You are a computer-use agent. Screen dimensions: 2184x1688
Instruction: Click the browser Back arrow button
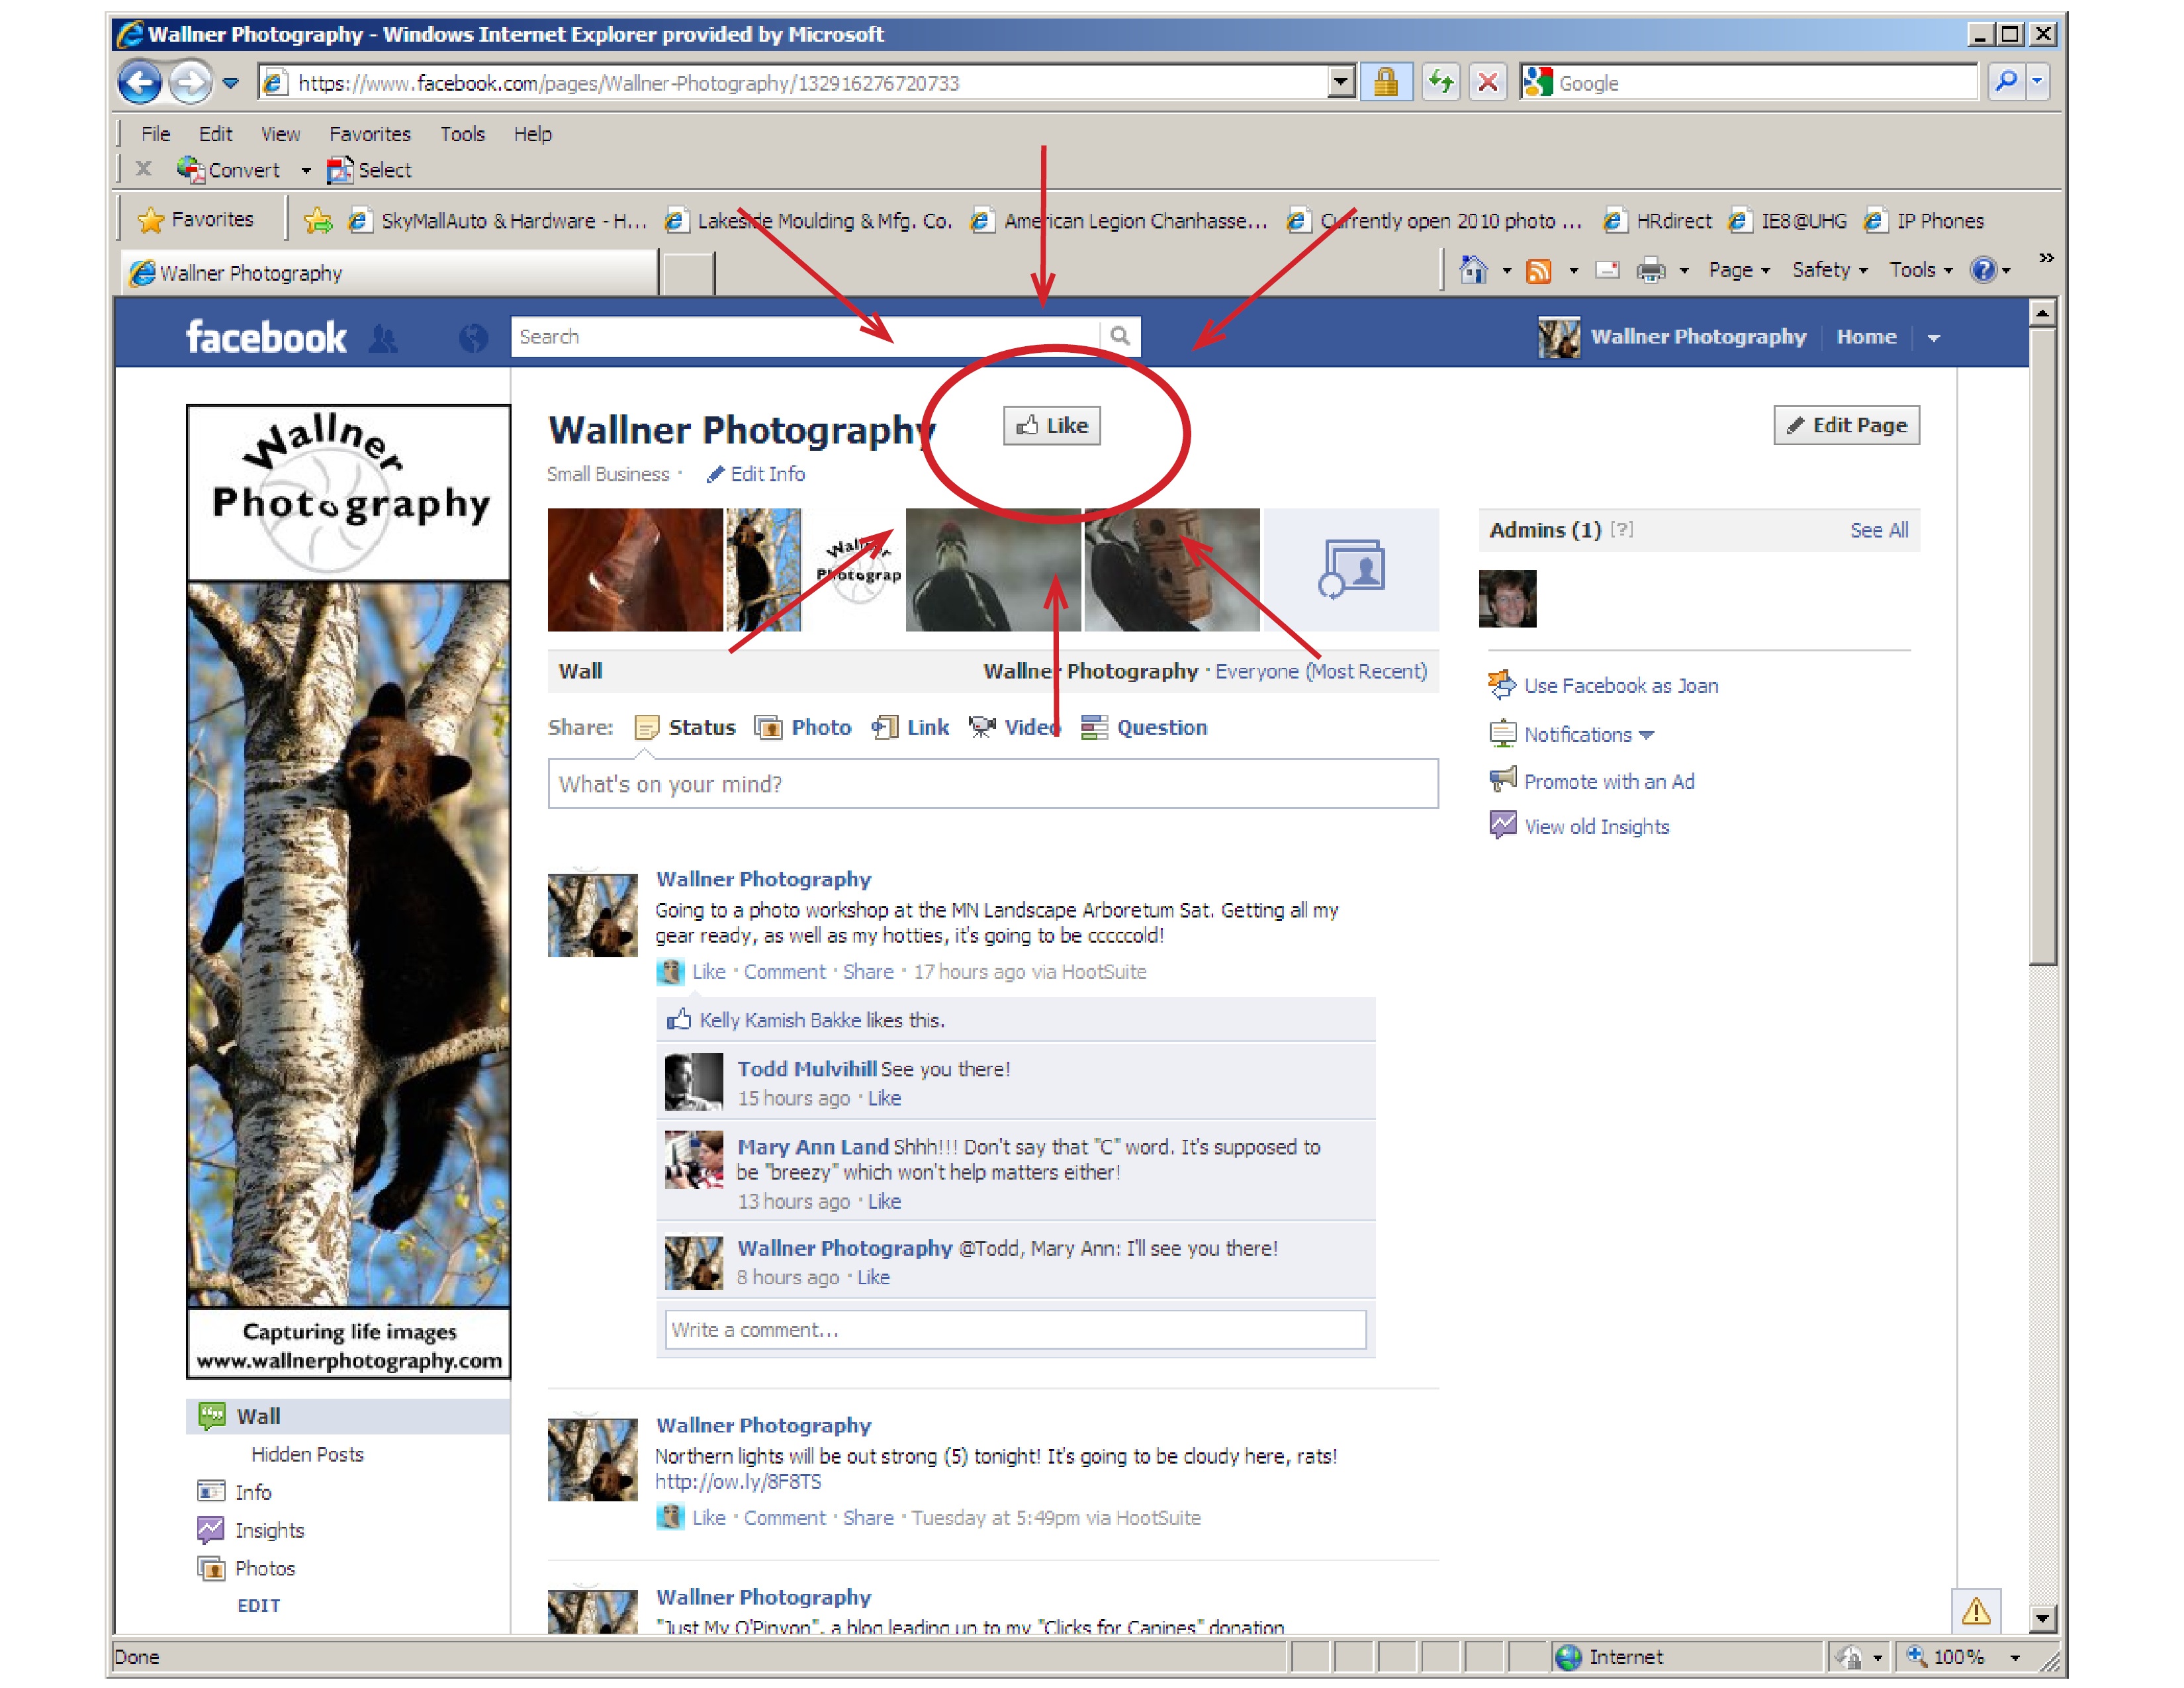coord(140,83)
